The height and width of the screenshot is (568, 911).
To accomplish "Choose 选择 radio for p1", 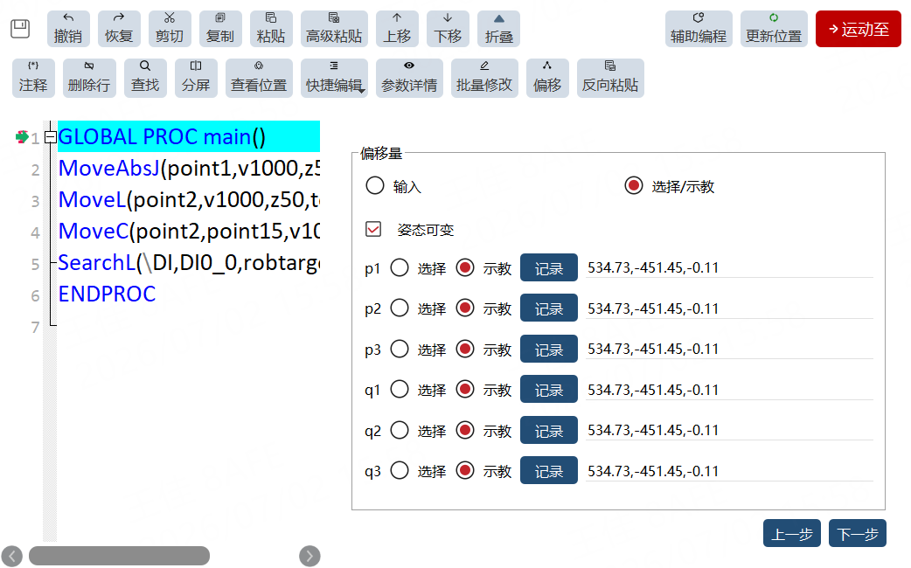I will pos(400,267).
